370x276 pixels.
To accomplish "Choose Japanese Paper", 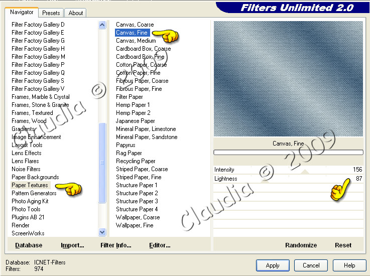I will coord(135,121).
